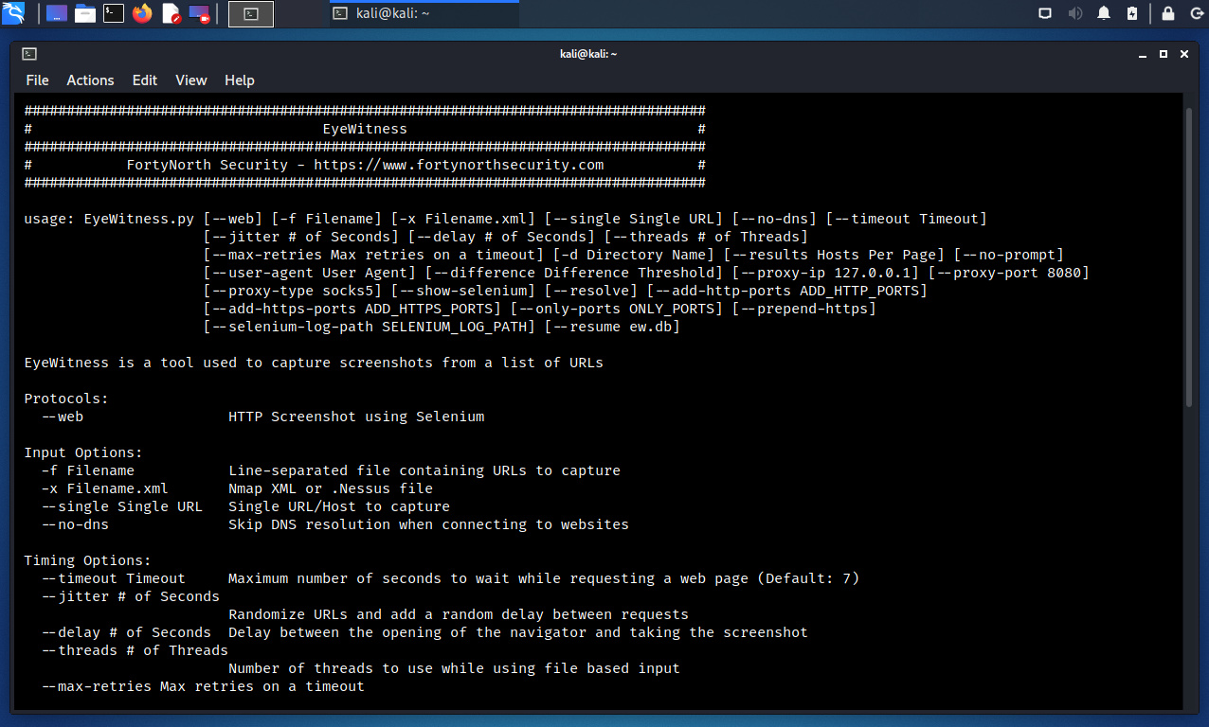Viewport: 1209px width, 727px height.
Task: Open the file manager launcher
Action: (x=85, y=13)
